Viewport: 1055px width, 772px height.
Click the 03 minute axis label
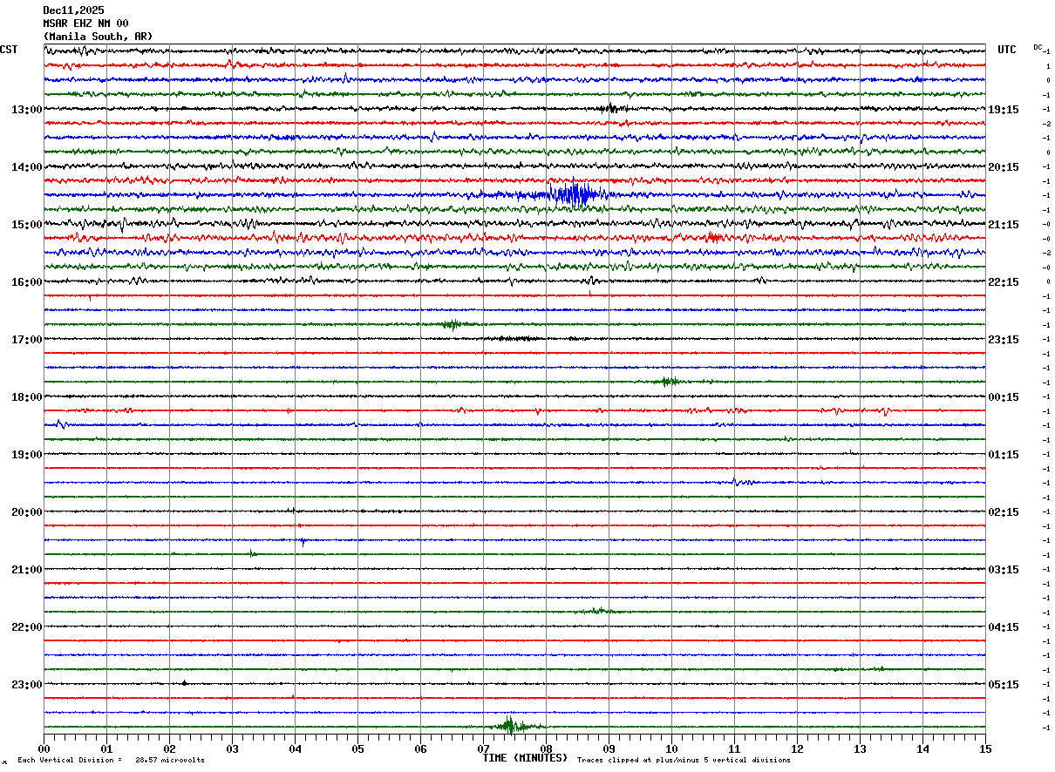click(x=232, y=748)
